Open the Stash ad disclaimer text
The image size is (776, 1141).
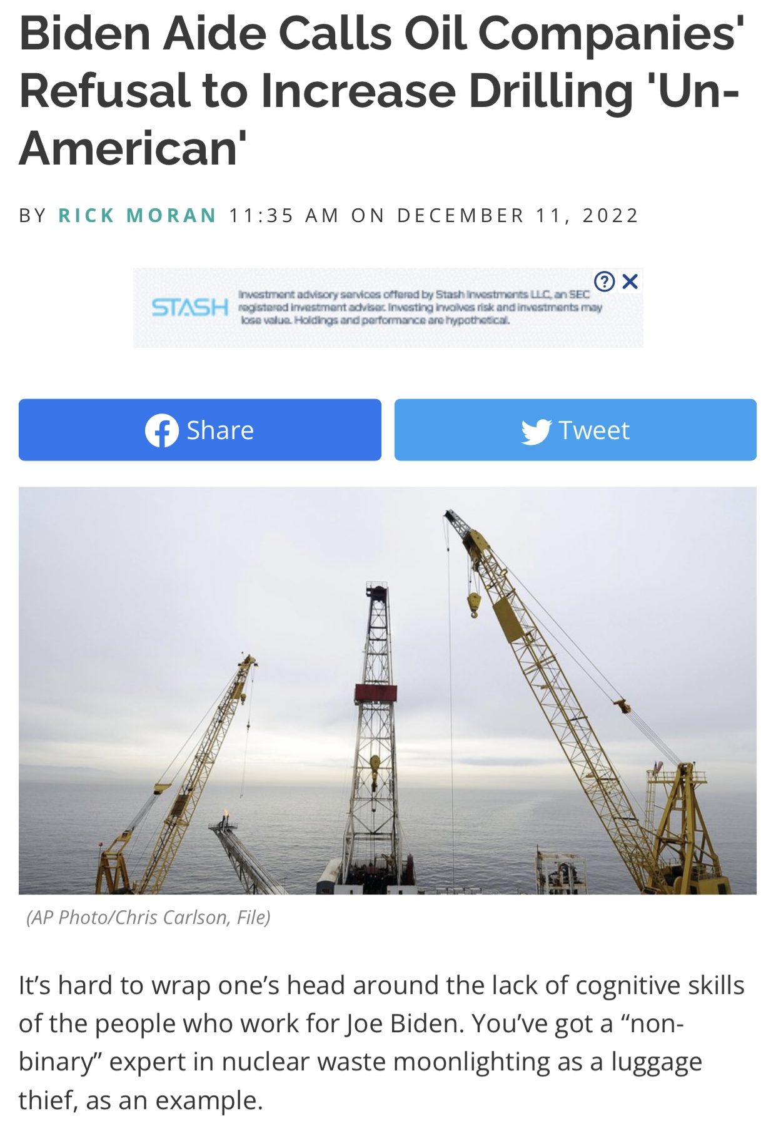pos(420,307)
